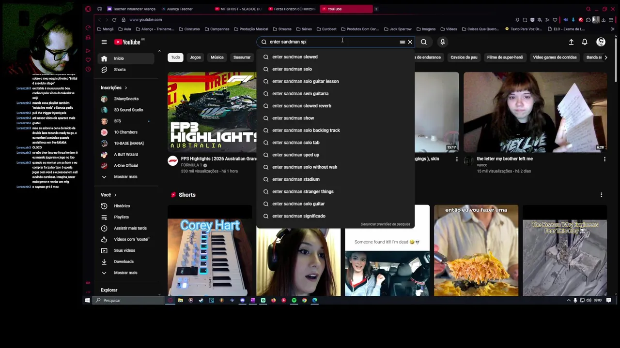
Task: Open the A Buff Wizard subscription
Action: coord(127,154)
